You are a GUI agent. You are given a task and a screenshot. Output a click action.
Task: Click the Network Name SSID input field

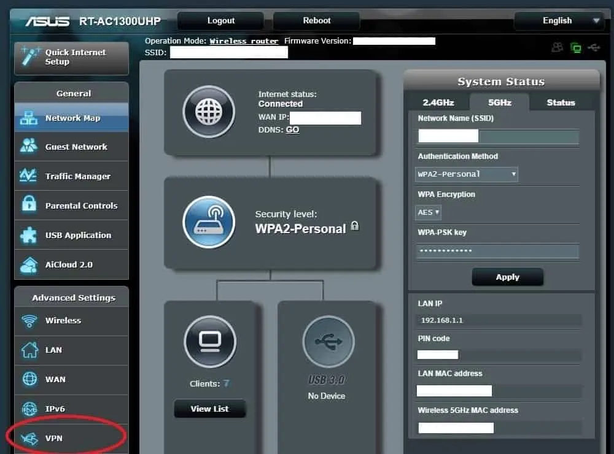[499, 136]
